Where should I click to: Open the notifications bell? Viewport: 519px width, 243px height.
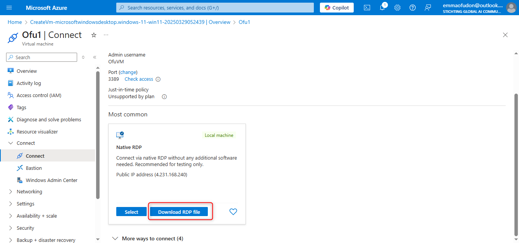[x=383, y=8]
